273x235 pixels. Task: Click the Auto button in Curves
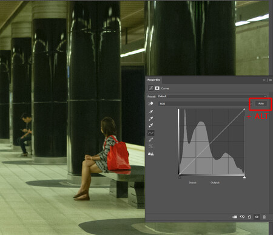click(261, 104)
